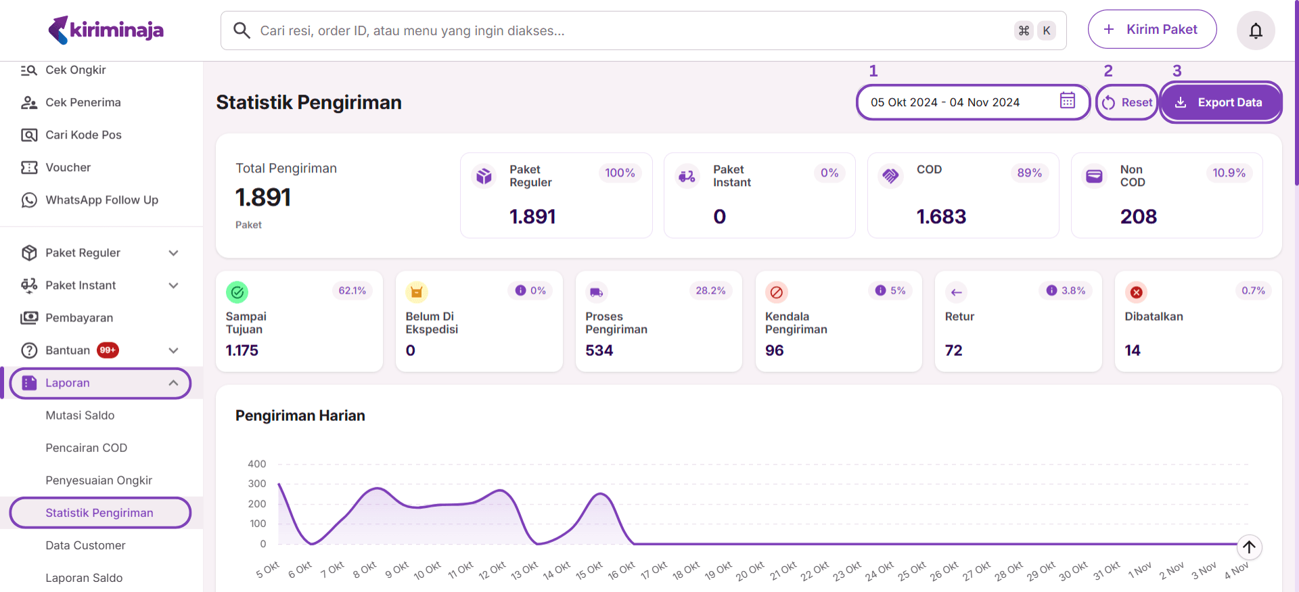Open the calendar date picker icon

click(x=1067, y=101)
